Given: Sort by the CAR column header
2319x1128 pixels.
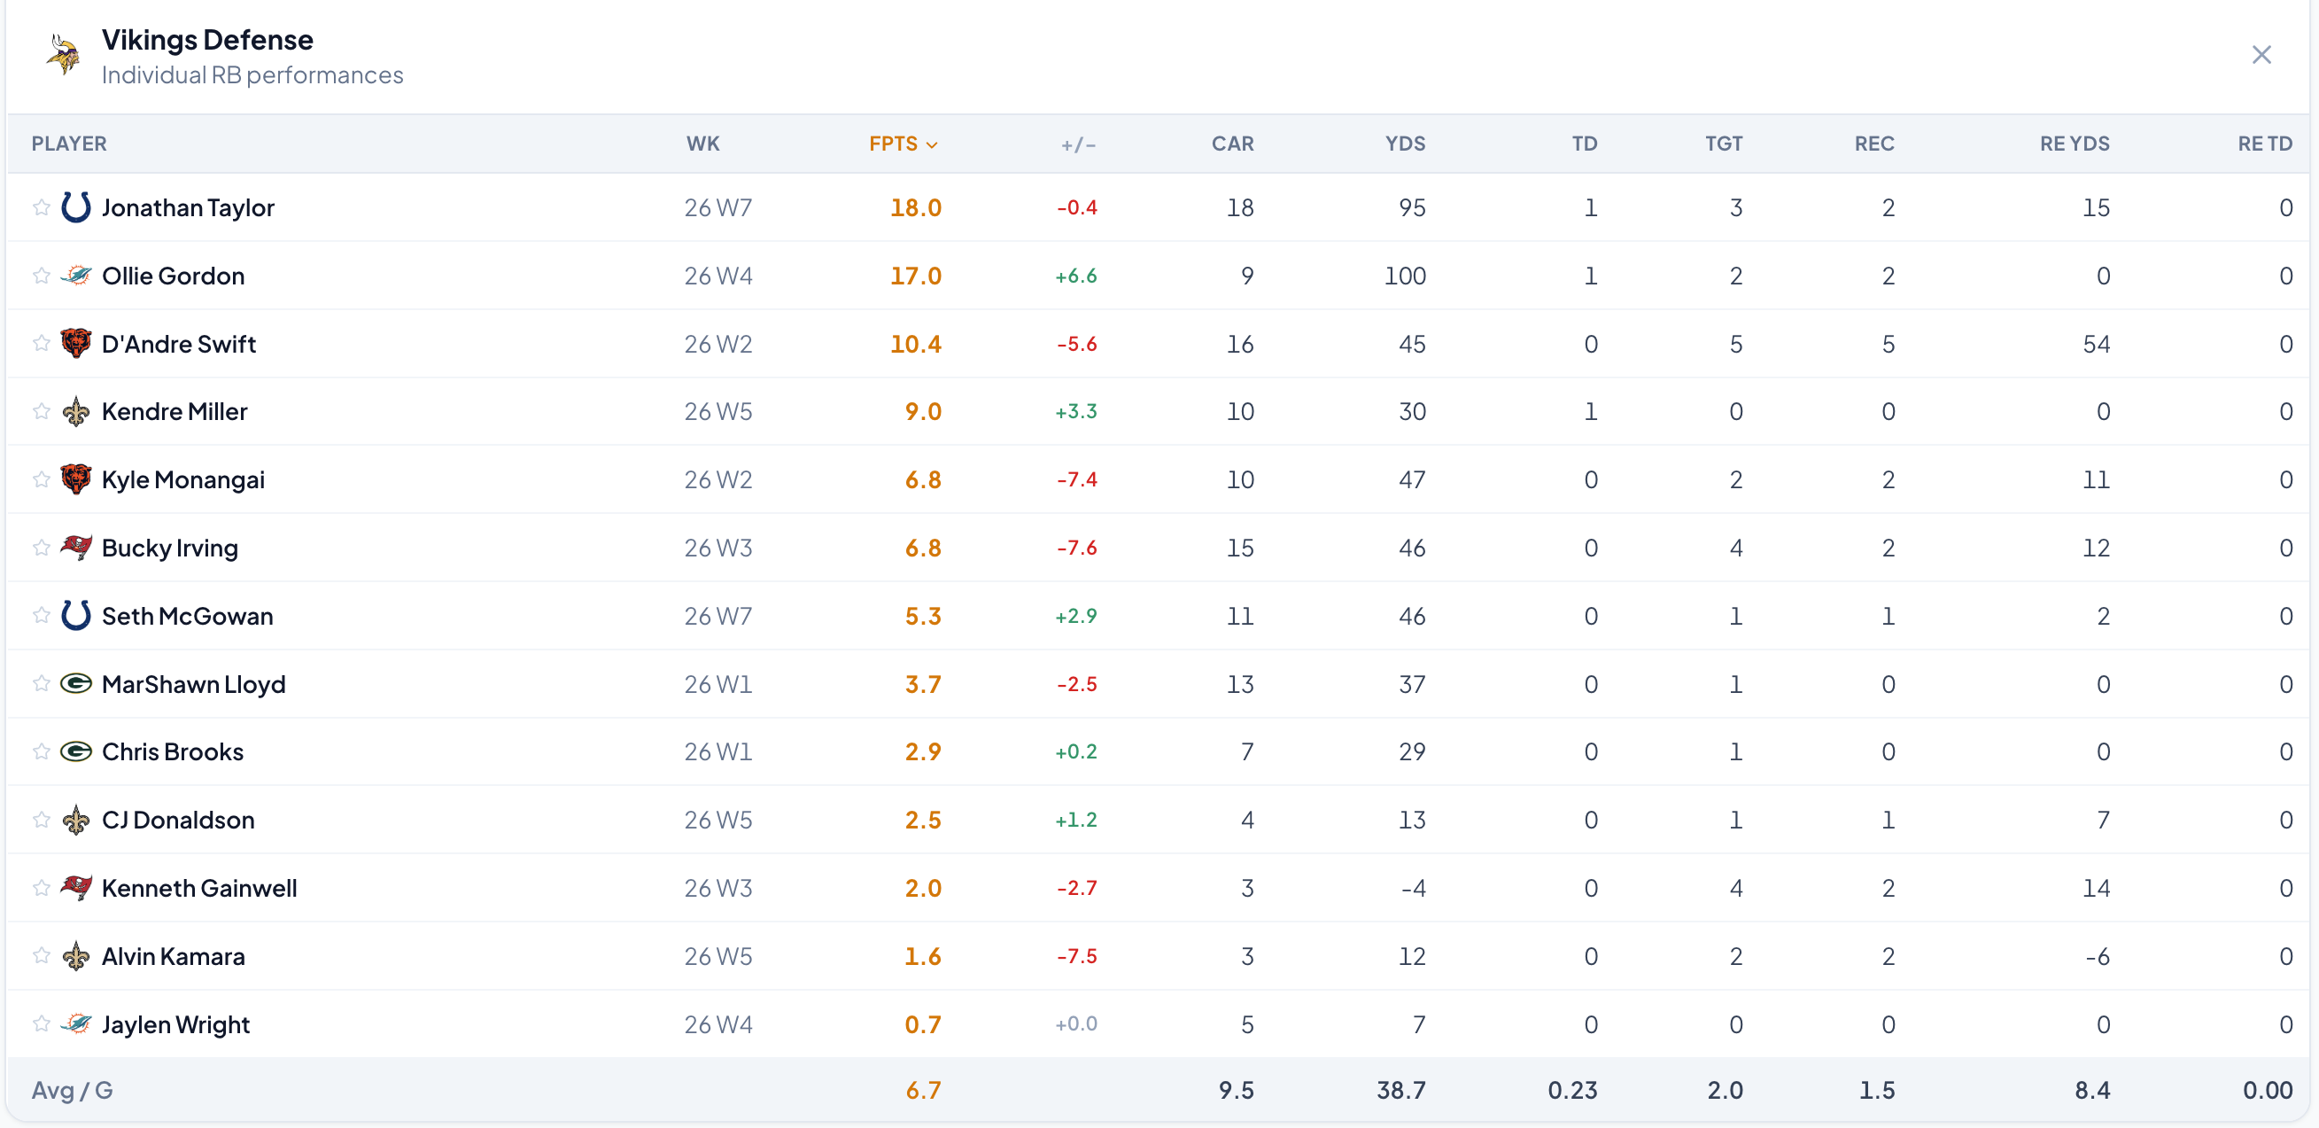Looking at the screenshot, I should pos(1232,144).
